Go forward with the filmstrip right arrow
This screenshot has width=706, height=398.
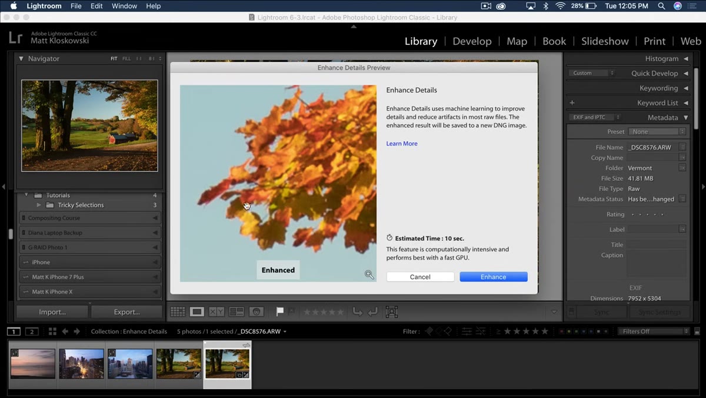click(77, 331)
